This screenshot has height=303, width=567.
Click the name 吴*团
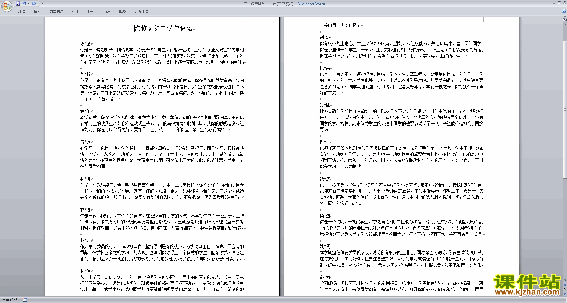click(x=325, y=105)
